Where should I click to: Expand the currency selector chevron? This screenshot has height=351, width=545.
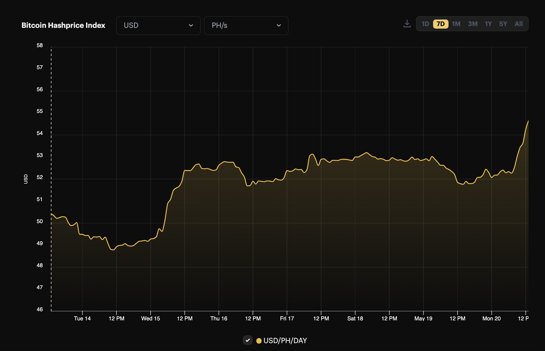(191, 25)
